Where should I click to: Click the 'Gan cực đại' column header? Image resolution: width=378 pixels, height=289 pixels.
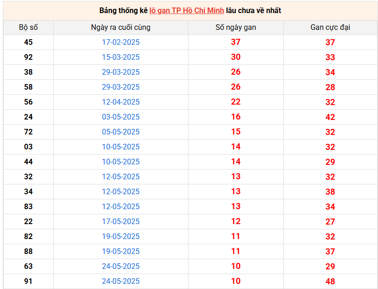click(x=330, y=27)
